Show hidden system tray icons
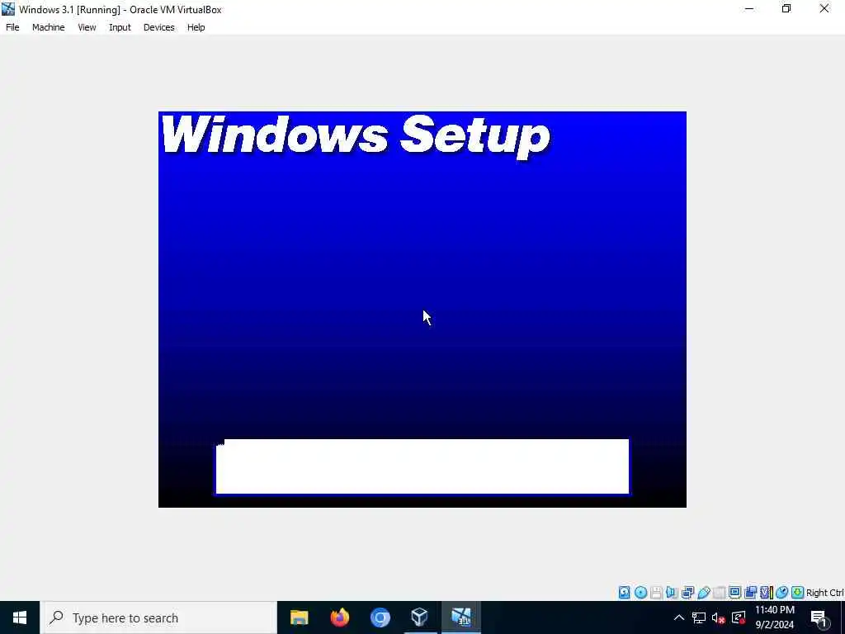845x634 pixels. tap(679, 617)
